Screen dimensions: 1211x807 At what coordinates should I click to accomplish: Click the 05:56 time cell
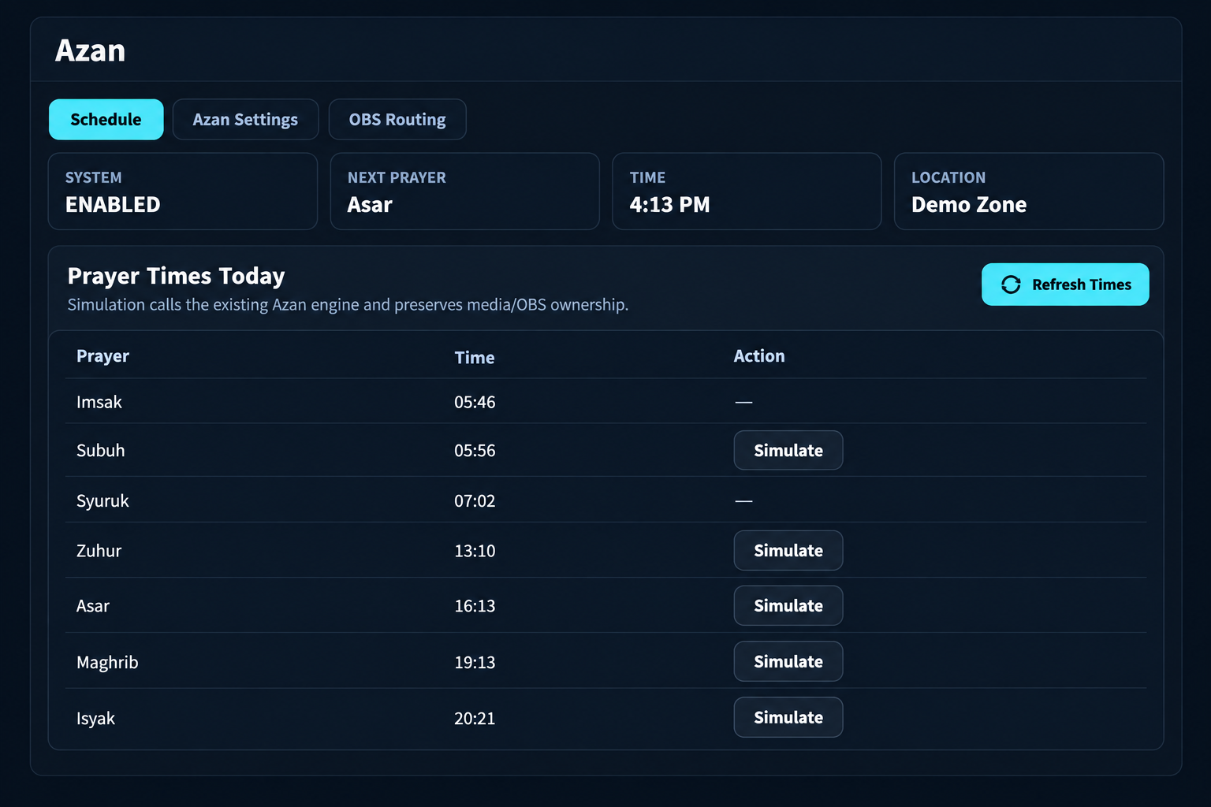point(475,451)
